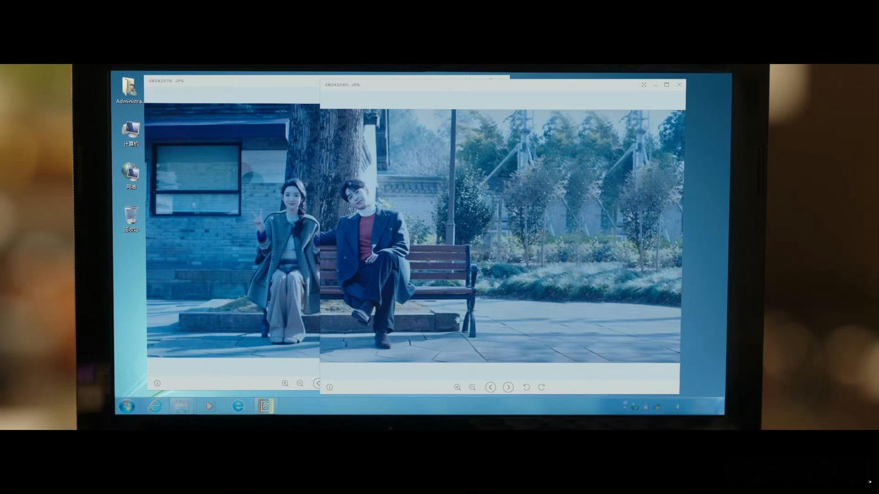The image size is (879, 494).
Task: Toggle fullscreen in the front viewer window
Action: point(644,85)
